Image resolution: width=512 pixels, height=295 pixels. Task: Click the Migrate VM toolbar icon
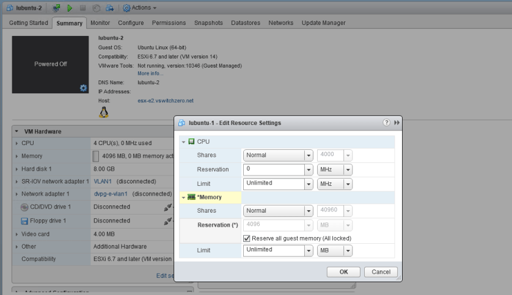click(109, 7)
